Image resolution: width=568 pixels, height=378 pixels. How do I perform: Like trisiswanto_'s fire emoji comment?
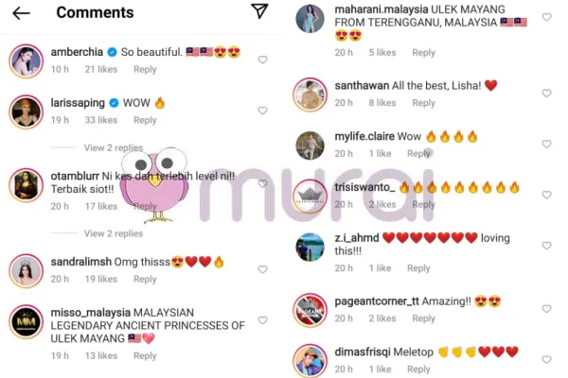(546, 195)
